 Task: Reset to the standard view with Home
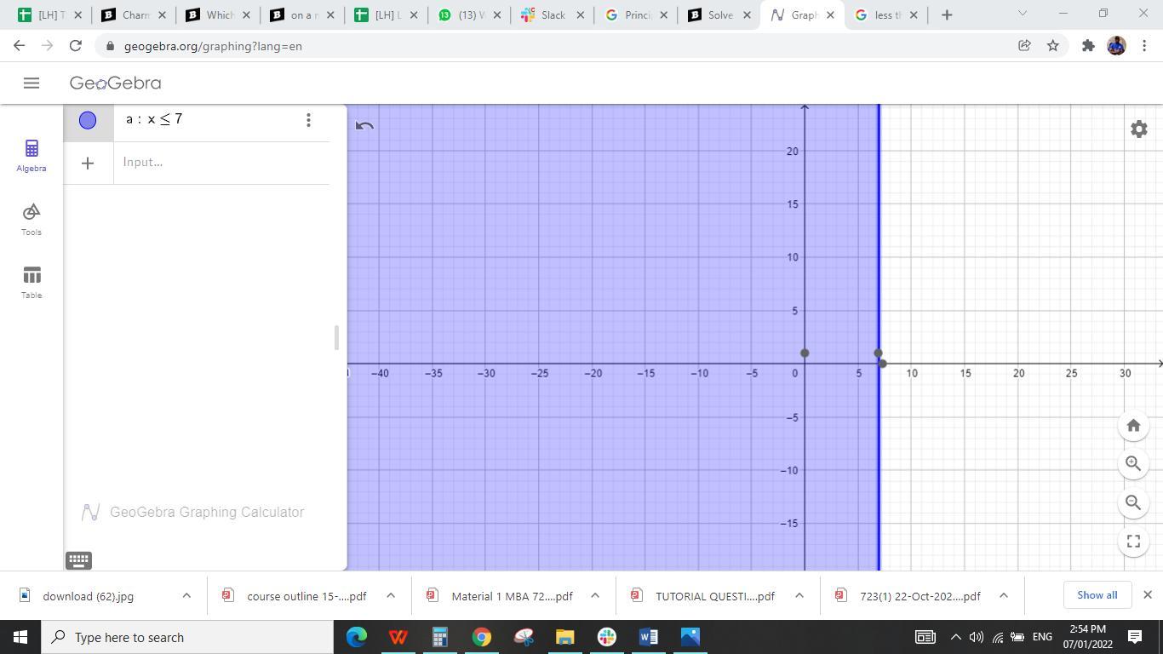pyautogui.click(x=1133, y=425)
